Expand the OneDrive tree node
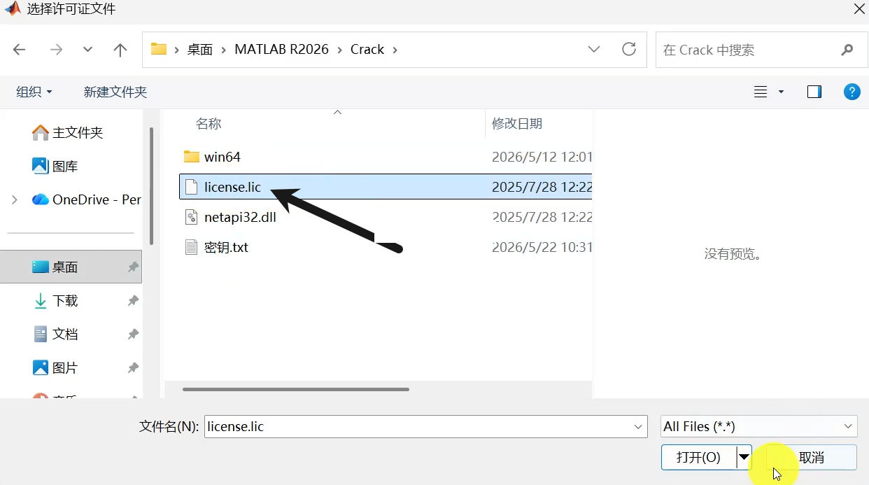 pyautogui.click(x=15, y=199)
